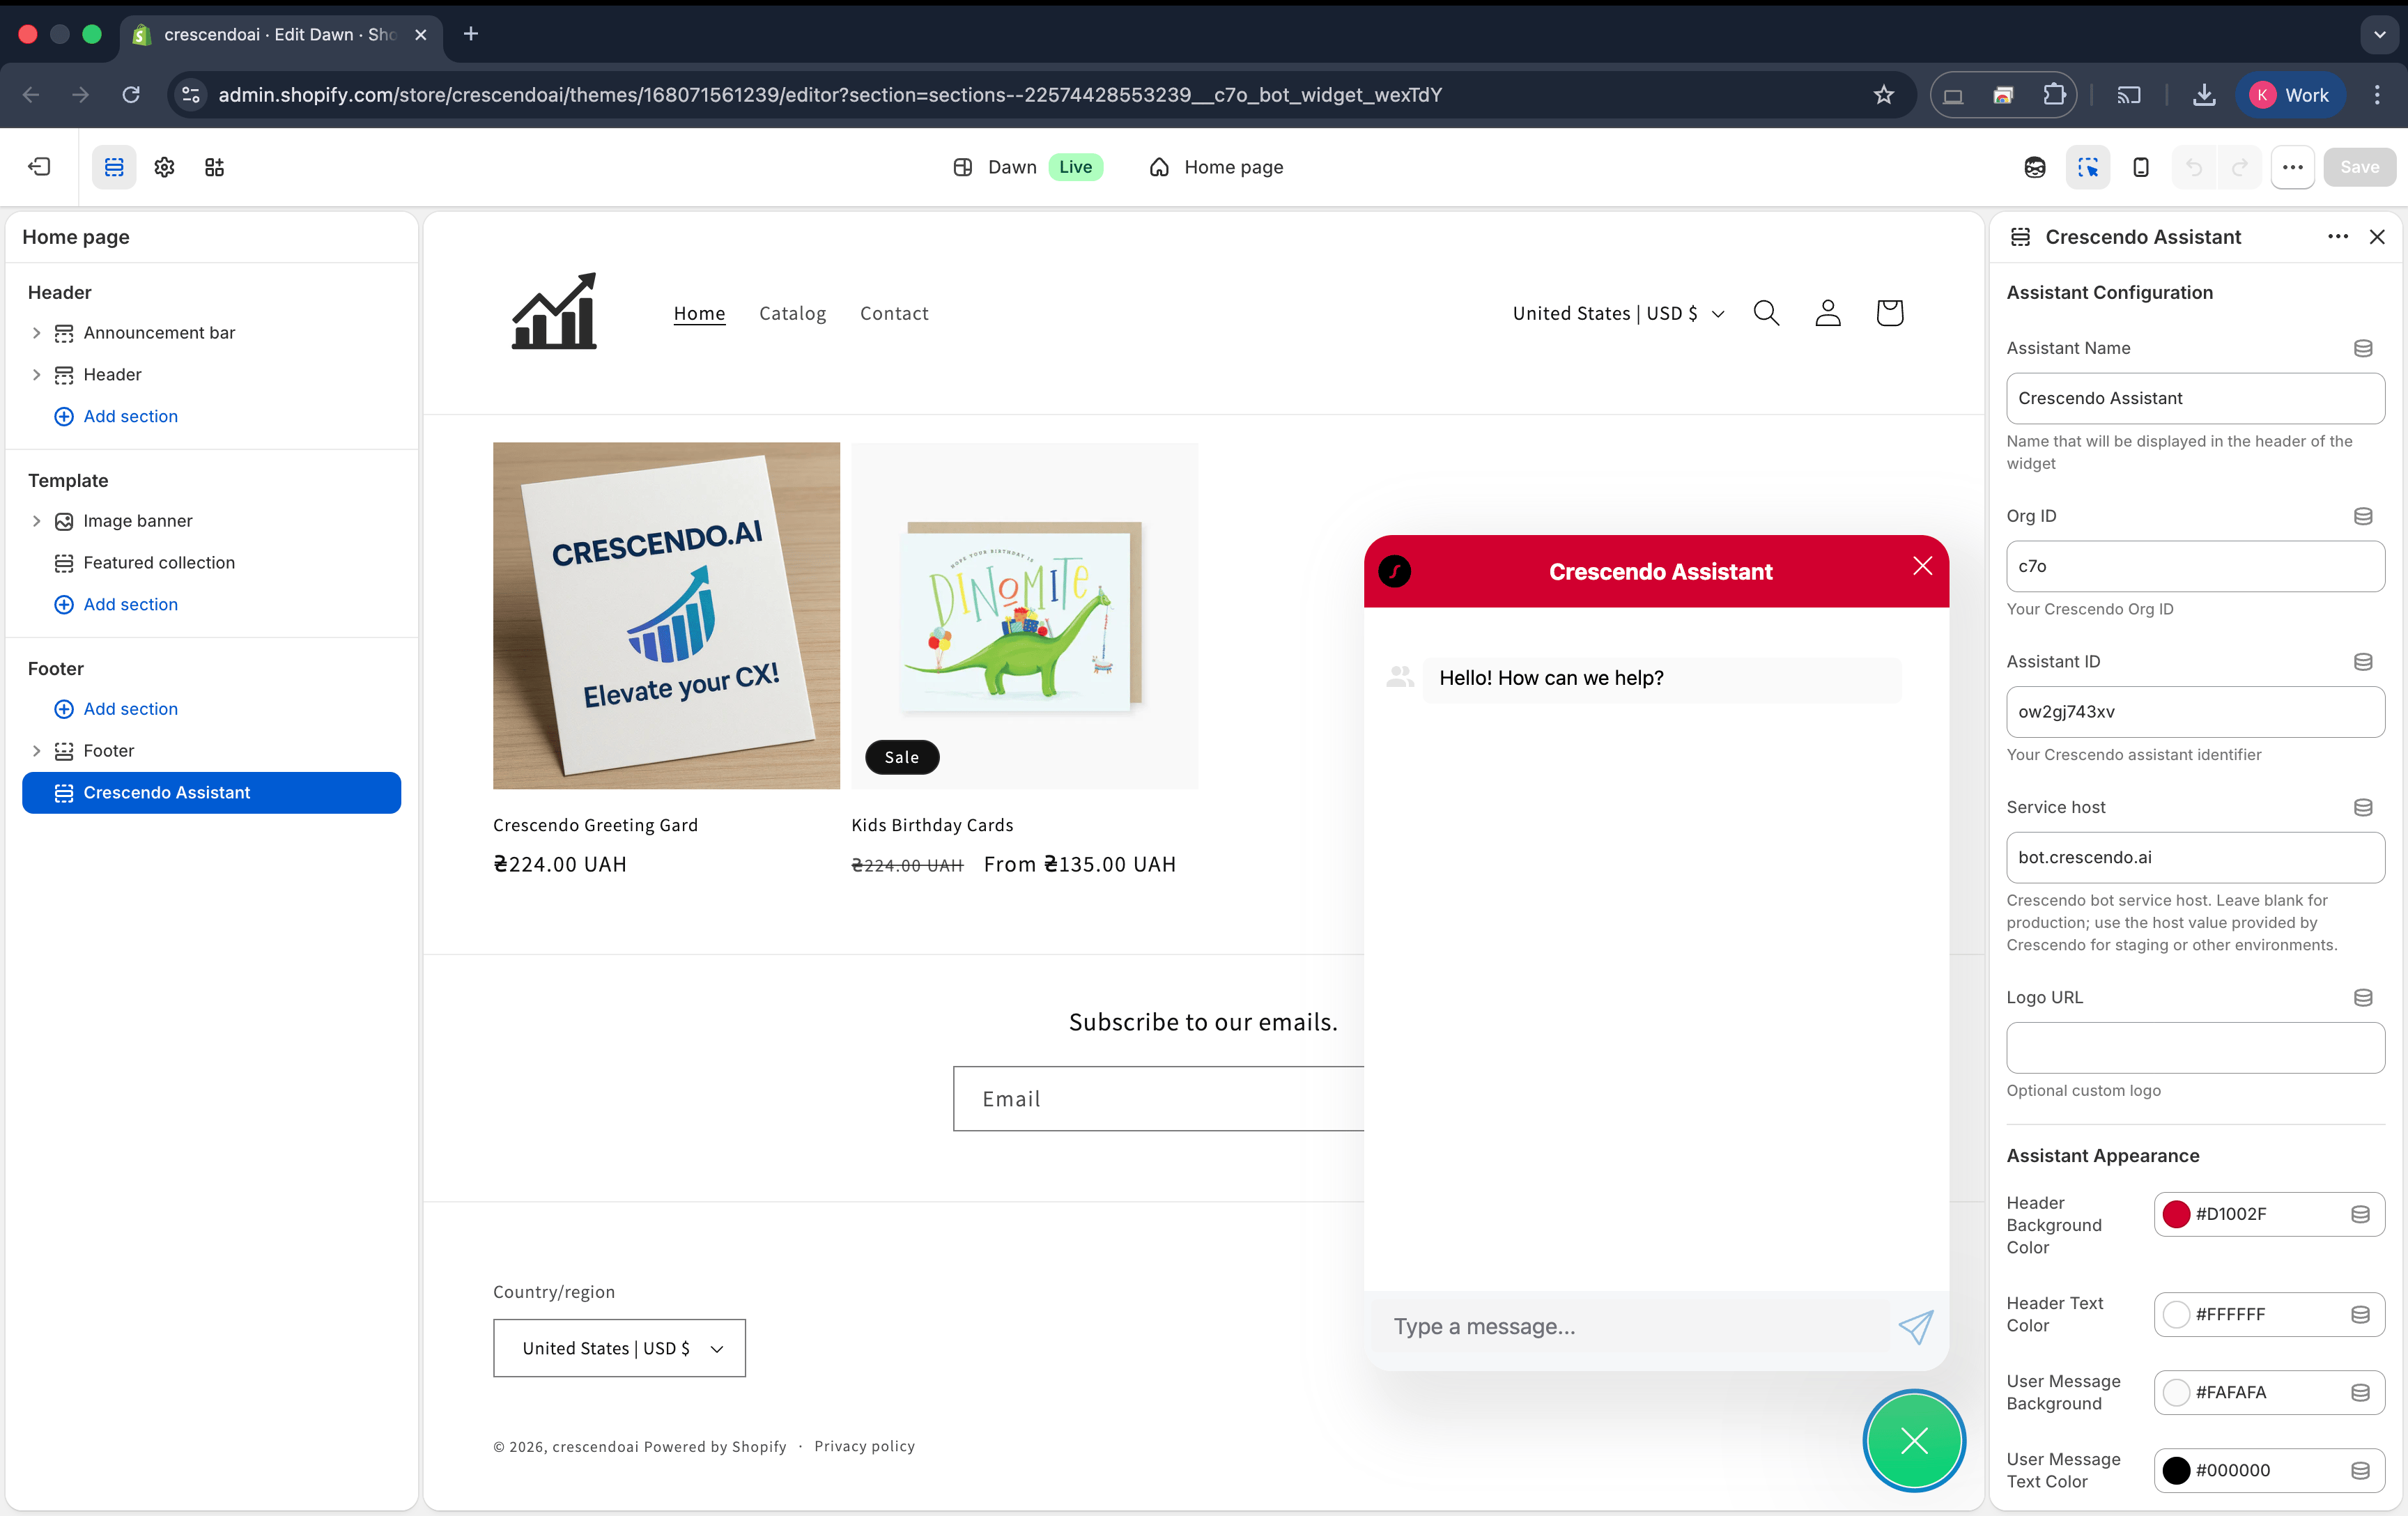Close the Crescendo Assistant settings panel
2408x1516 pixels.
click(x=2377, y=237)
